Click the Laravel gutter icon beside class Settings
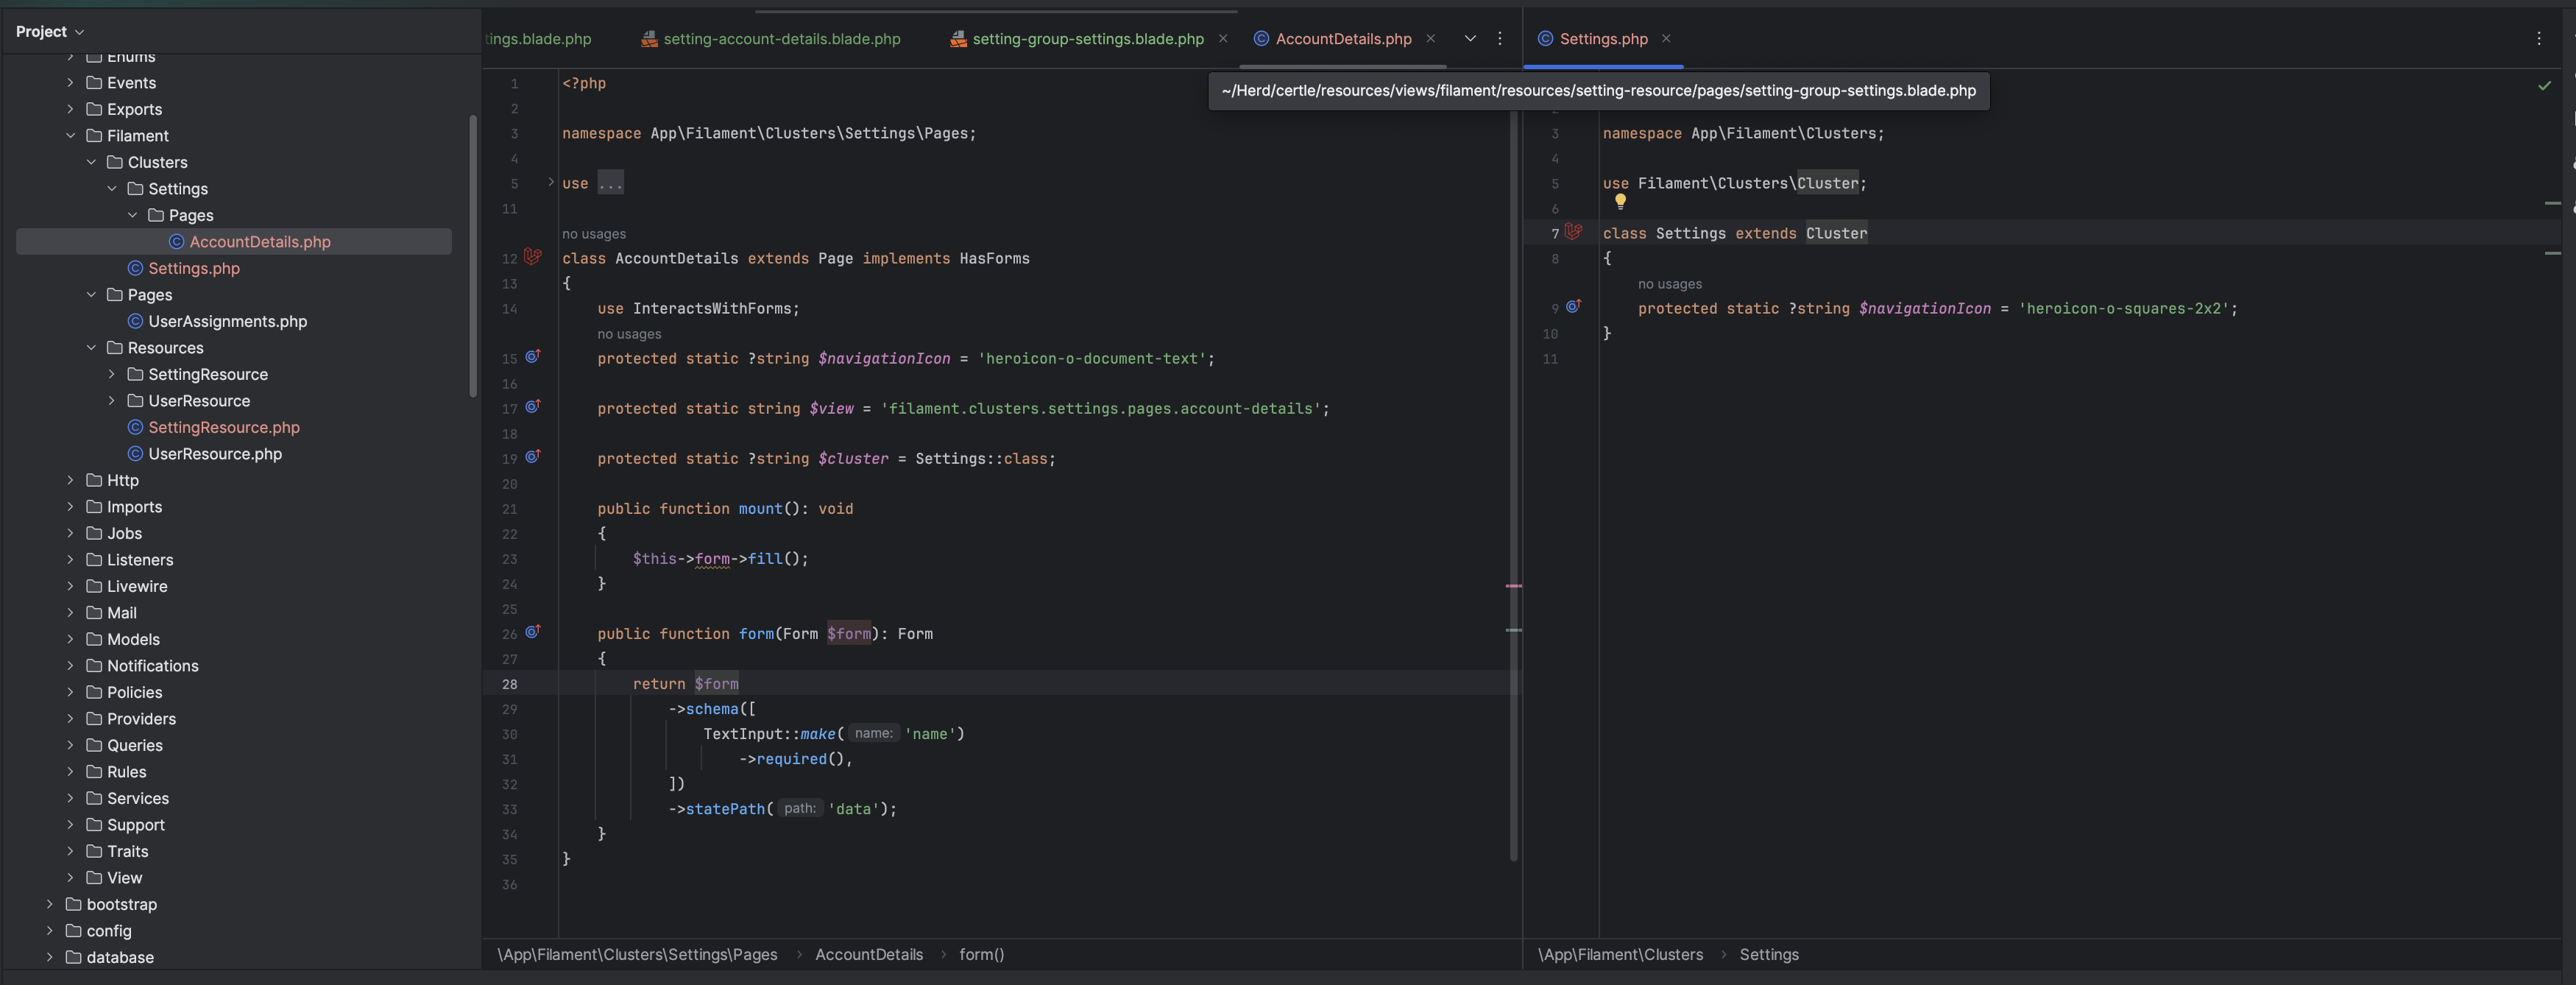The width and height of the screenshot is (2576, 985). 1574,231
